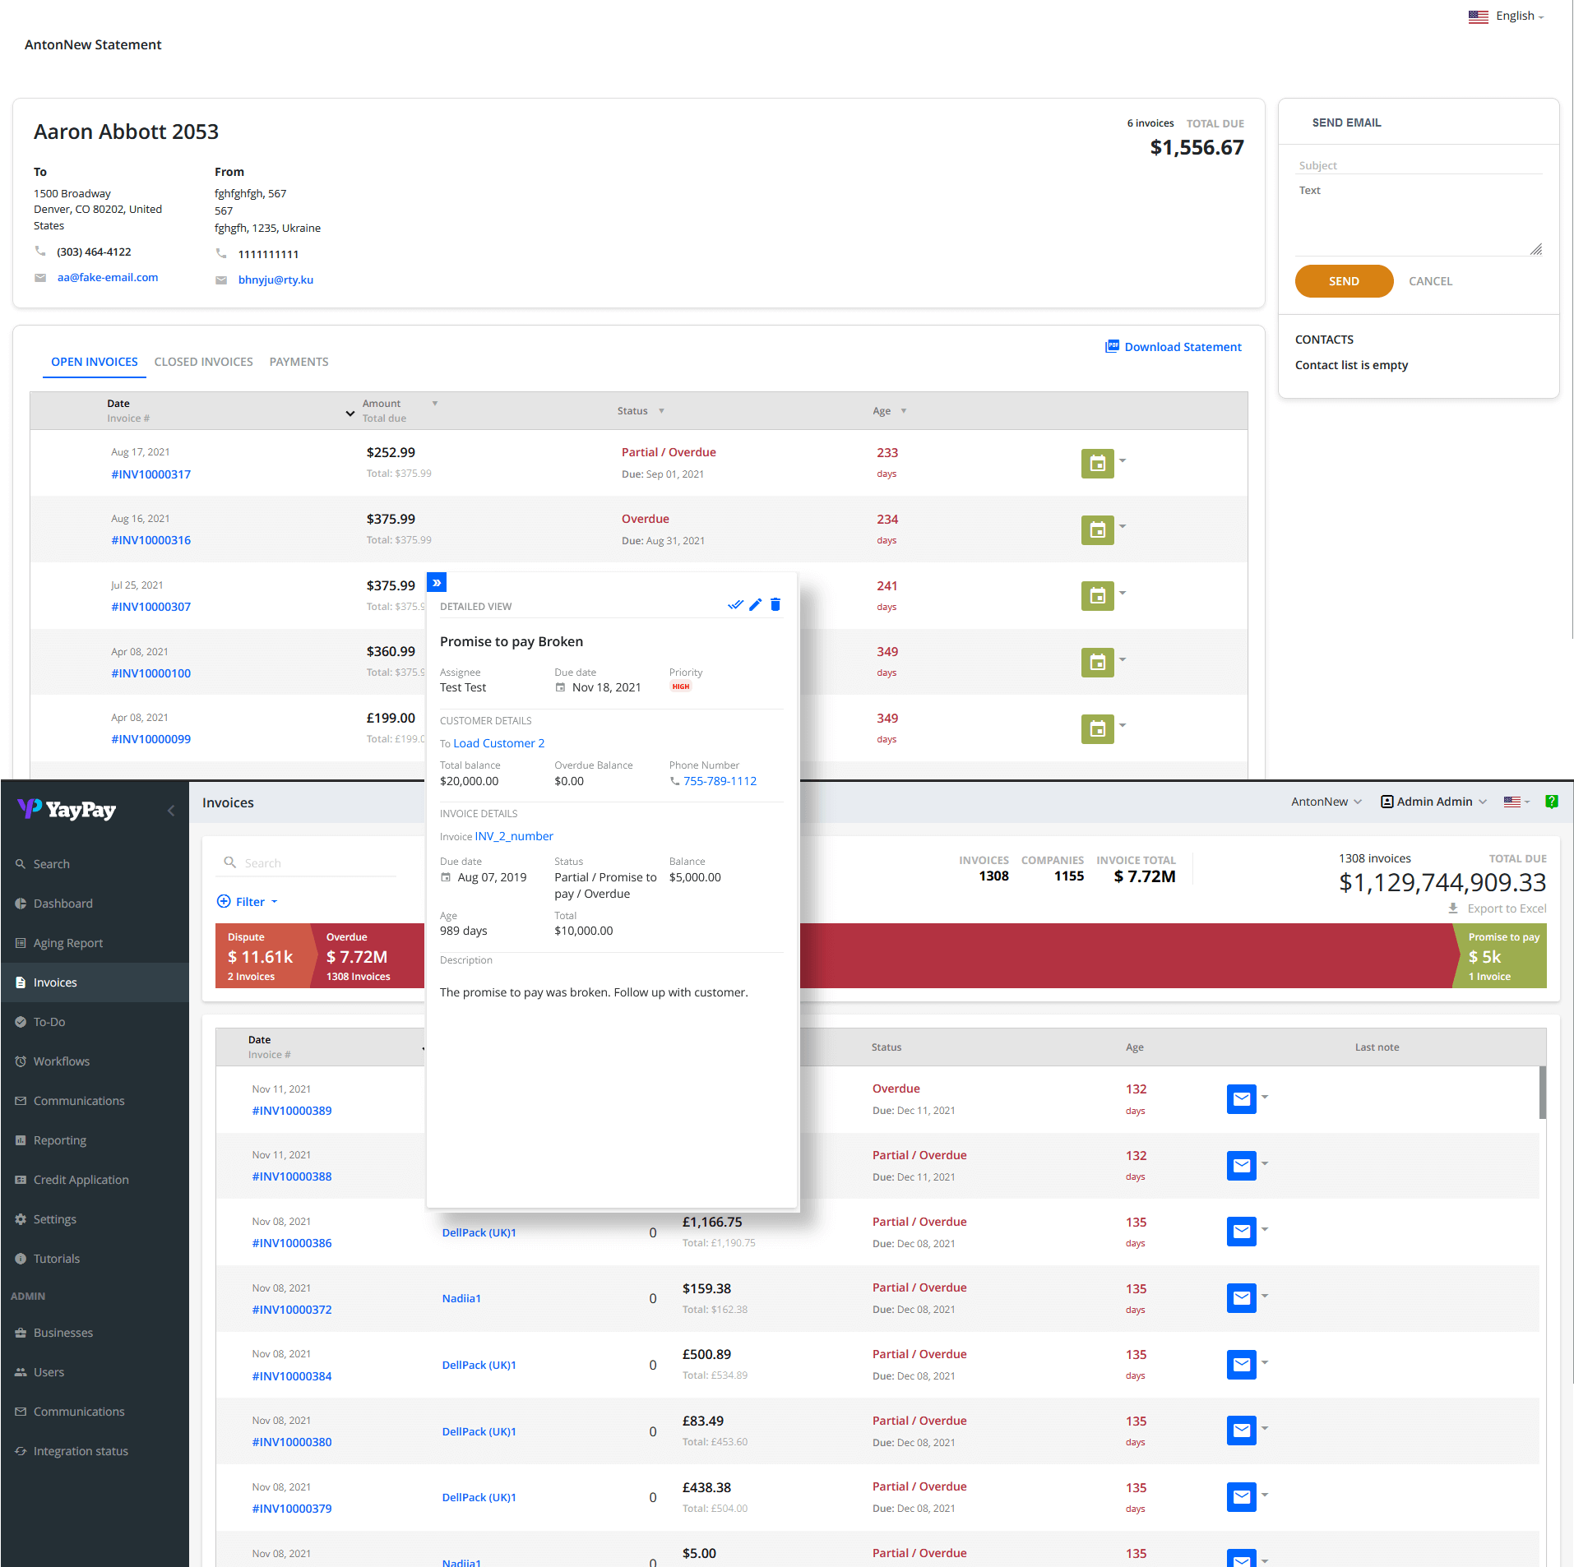Open calendar action for invoice #INV10000317
Viewport: 1574px width, 1567px height.
[x=1097, y=464]
